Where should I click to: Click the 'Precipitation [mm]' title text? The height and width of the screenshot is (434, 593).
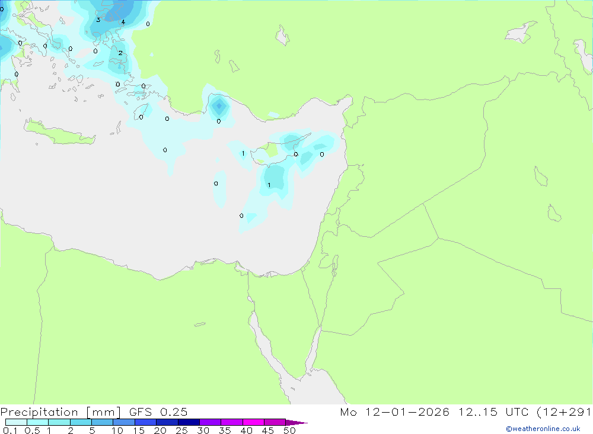point(61,412)
